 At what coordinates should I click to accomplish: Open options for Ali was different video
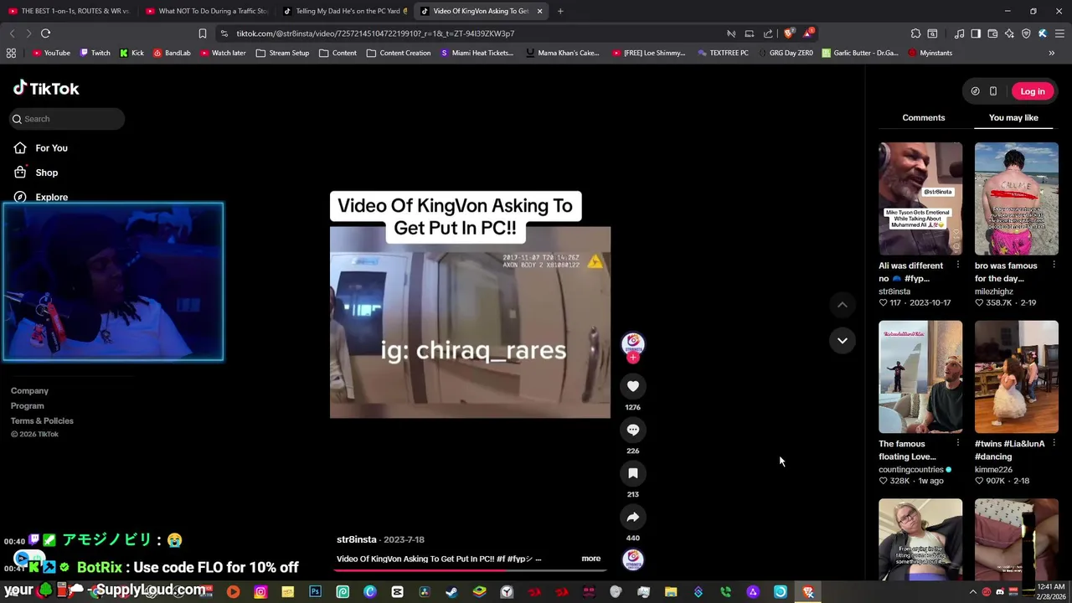957,265
